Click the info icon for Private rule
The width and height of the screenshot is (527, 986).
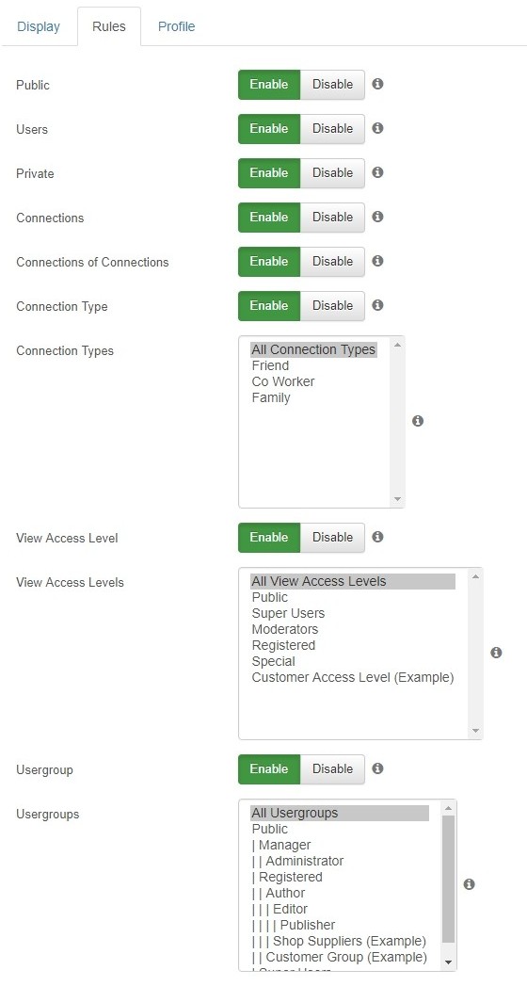(x=377, y=172)
